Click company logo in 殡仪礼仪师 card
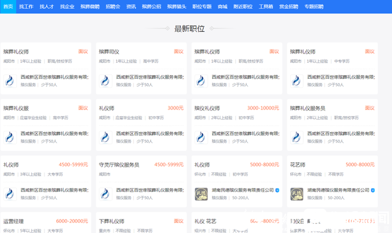The image size is (392, 233). click(x=201, y=137)
